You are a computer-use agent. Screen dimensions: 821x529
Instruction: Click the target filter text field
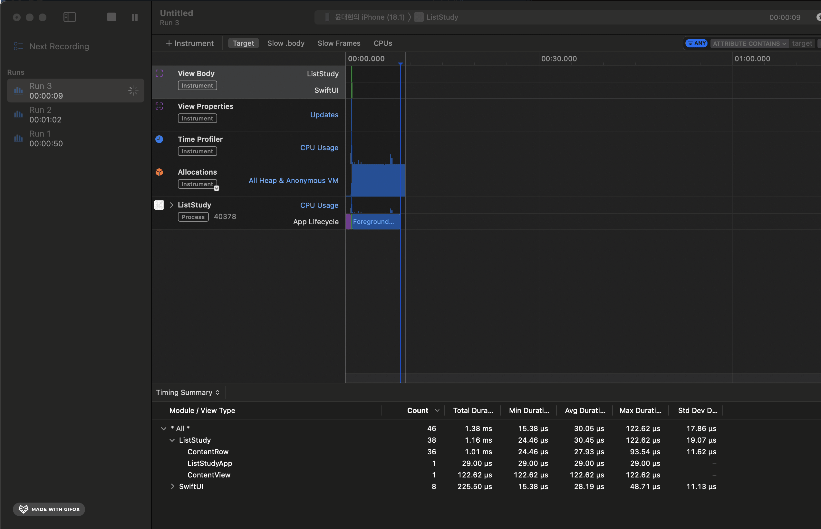[802, 43]
